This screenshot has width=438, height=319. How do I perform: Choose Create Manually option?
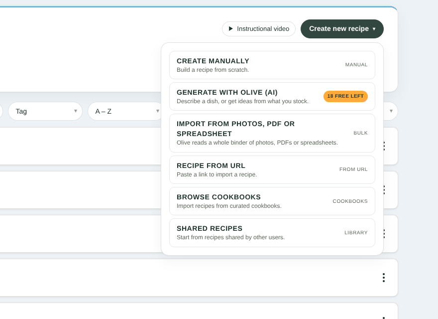[272, 65]
